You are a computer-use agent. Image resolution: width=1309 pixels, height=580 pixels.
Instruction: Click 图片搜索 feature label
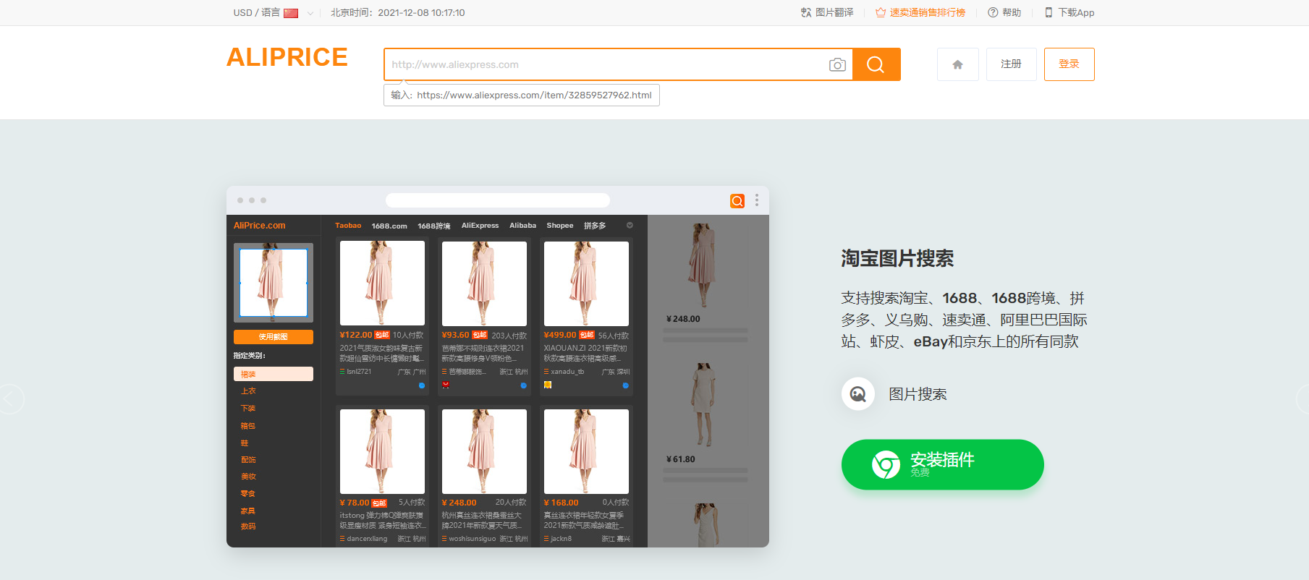coord(918,394)
